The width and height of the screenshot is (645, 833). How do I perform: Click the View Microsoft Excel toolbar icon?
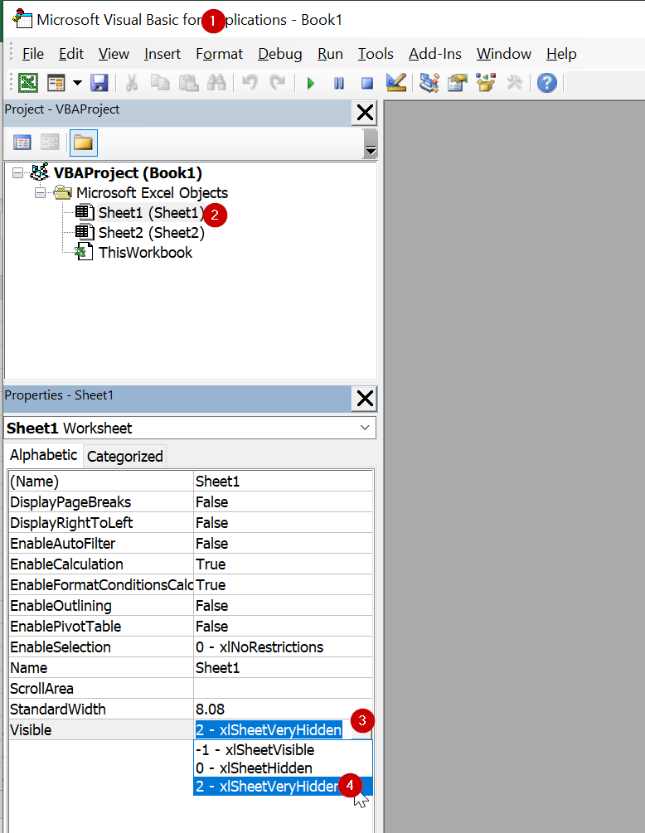[x=28, y=83]
